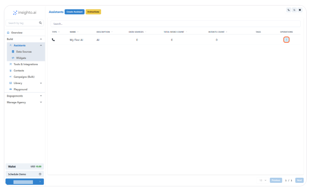Select the assistant name My First AI

(77, 40)
